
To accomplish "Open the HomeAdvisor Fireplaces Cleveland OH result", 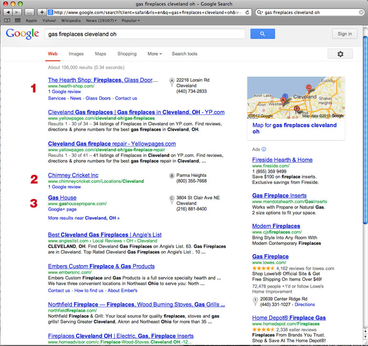I will pyautogui.click(x=120, y=336).
